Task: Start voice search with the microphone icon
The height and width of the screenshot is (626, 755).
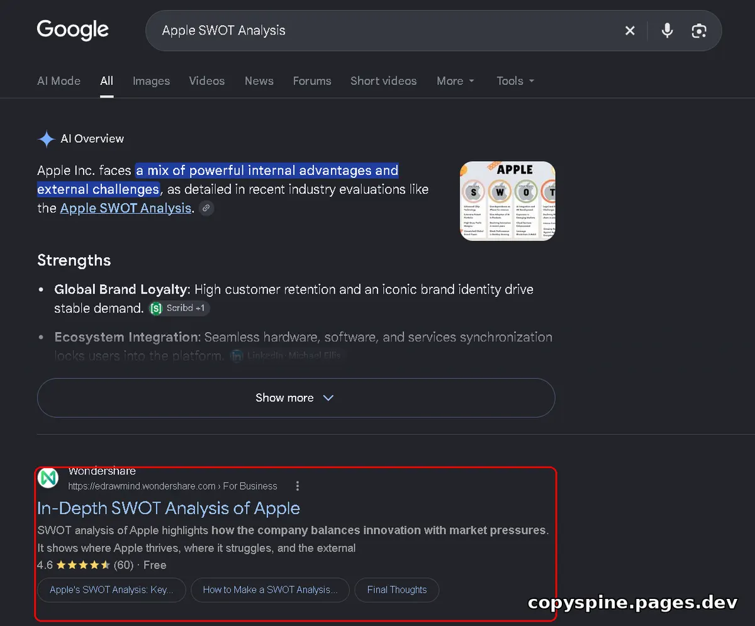Action: pos(668,30)
